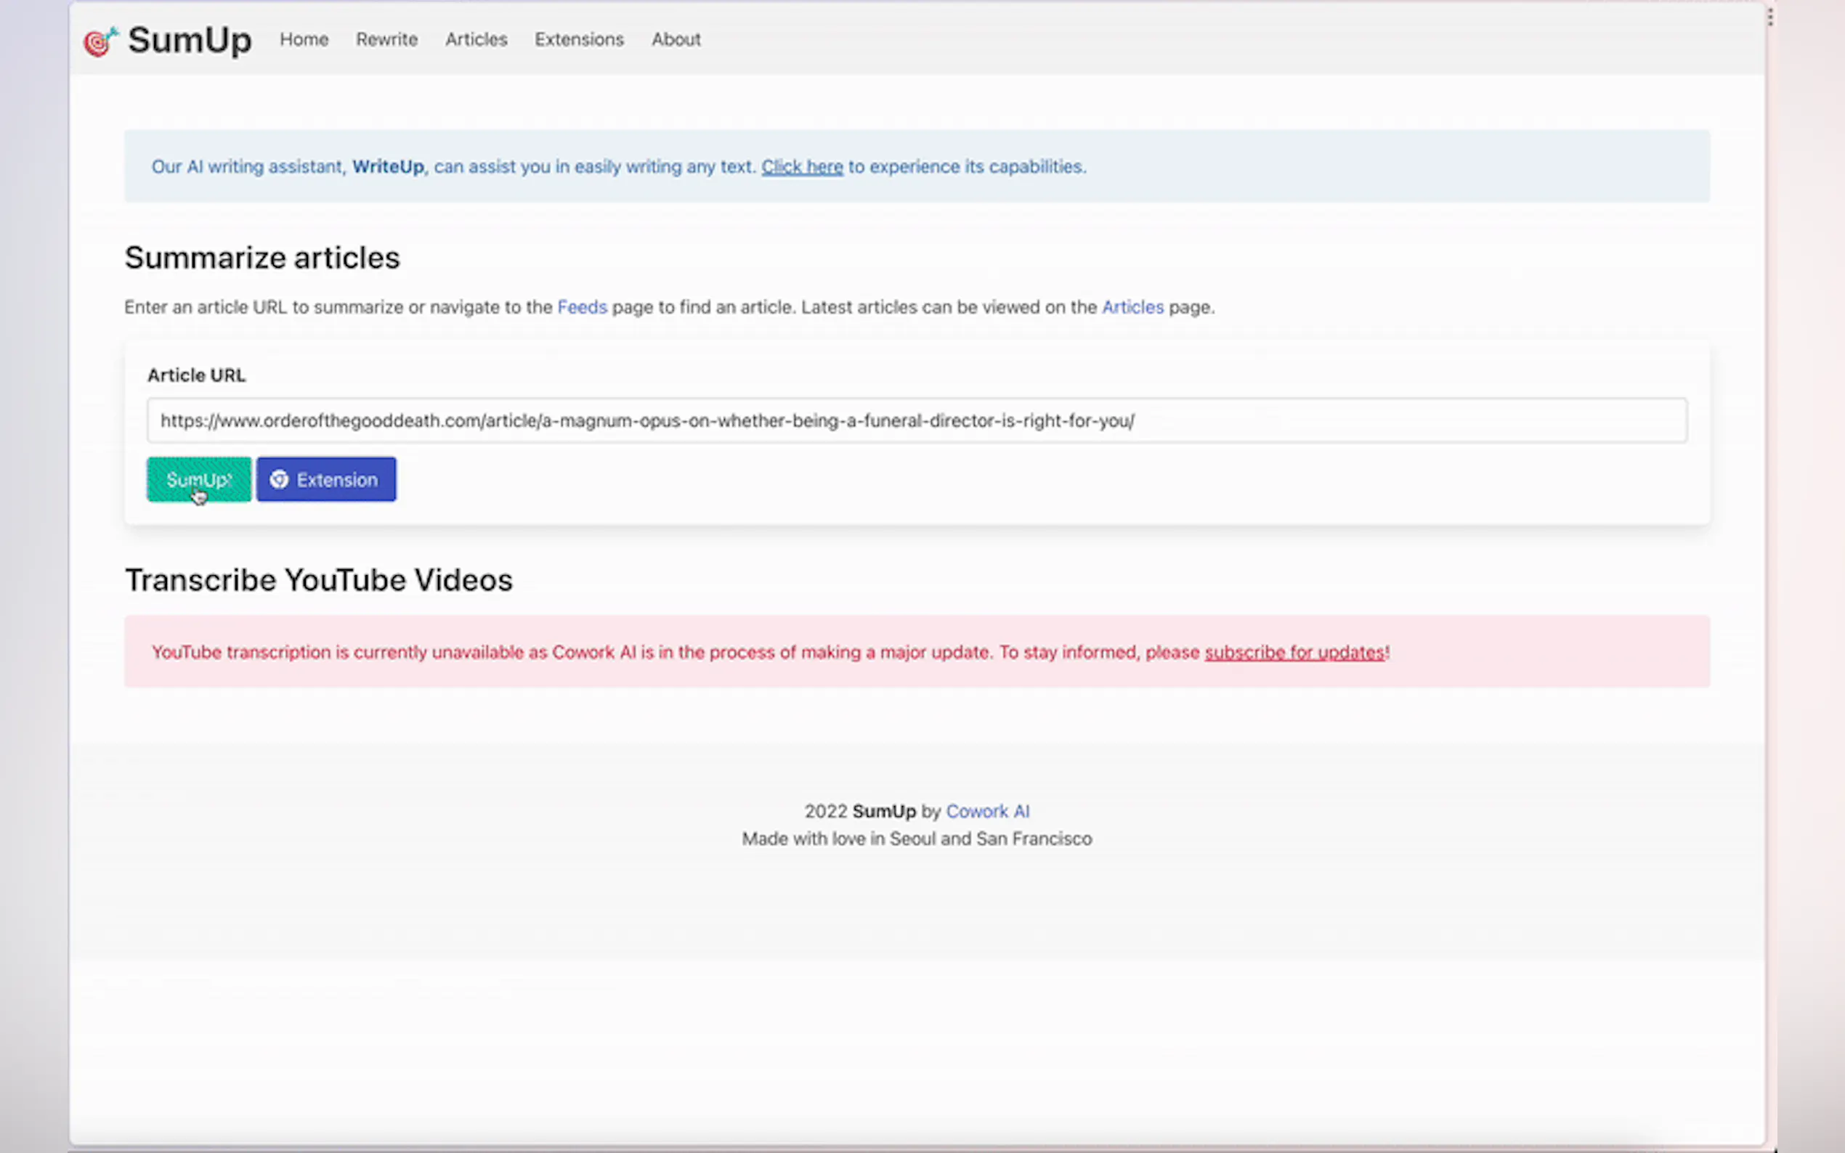The width and height of the screenshot is (1845, 1153).
Task: Open the three-dot menu at top right
Action: click(x=1769, y=17)
